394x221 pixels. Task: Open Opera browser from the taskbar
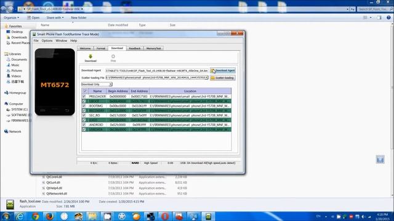(164, 216)
